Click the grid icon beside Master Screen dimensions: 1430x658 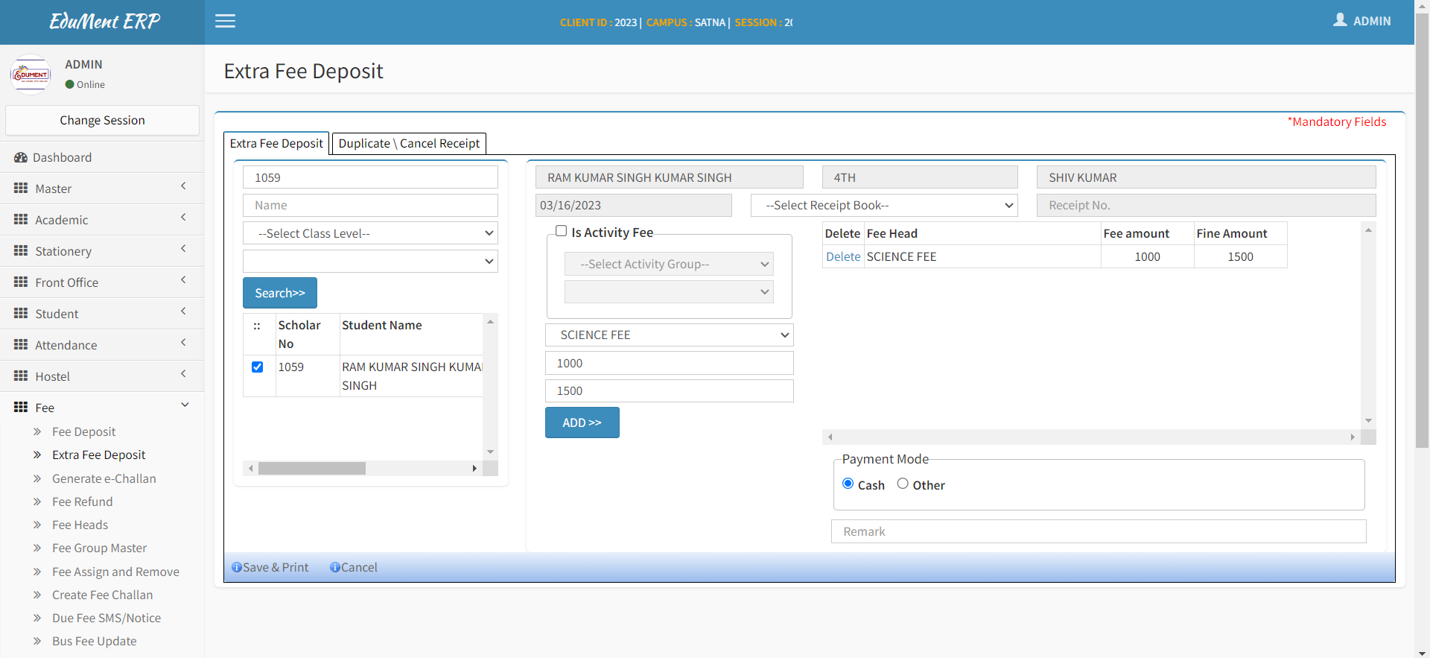(21, 189)
